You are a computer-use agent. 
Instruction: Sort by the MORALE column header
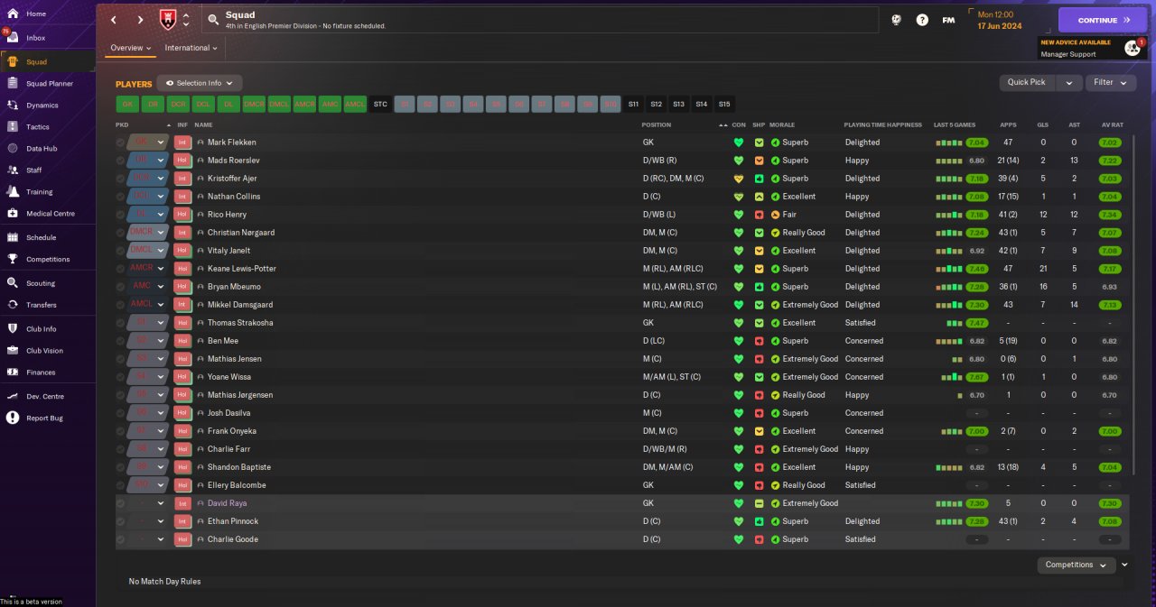782,124
